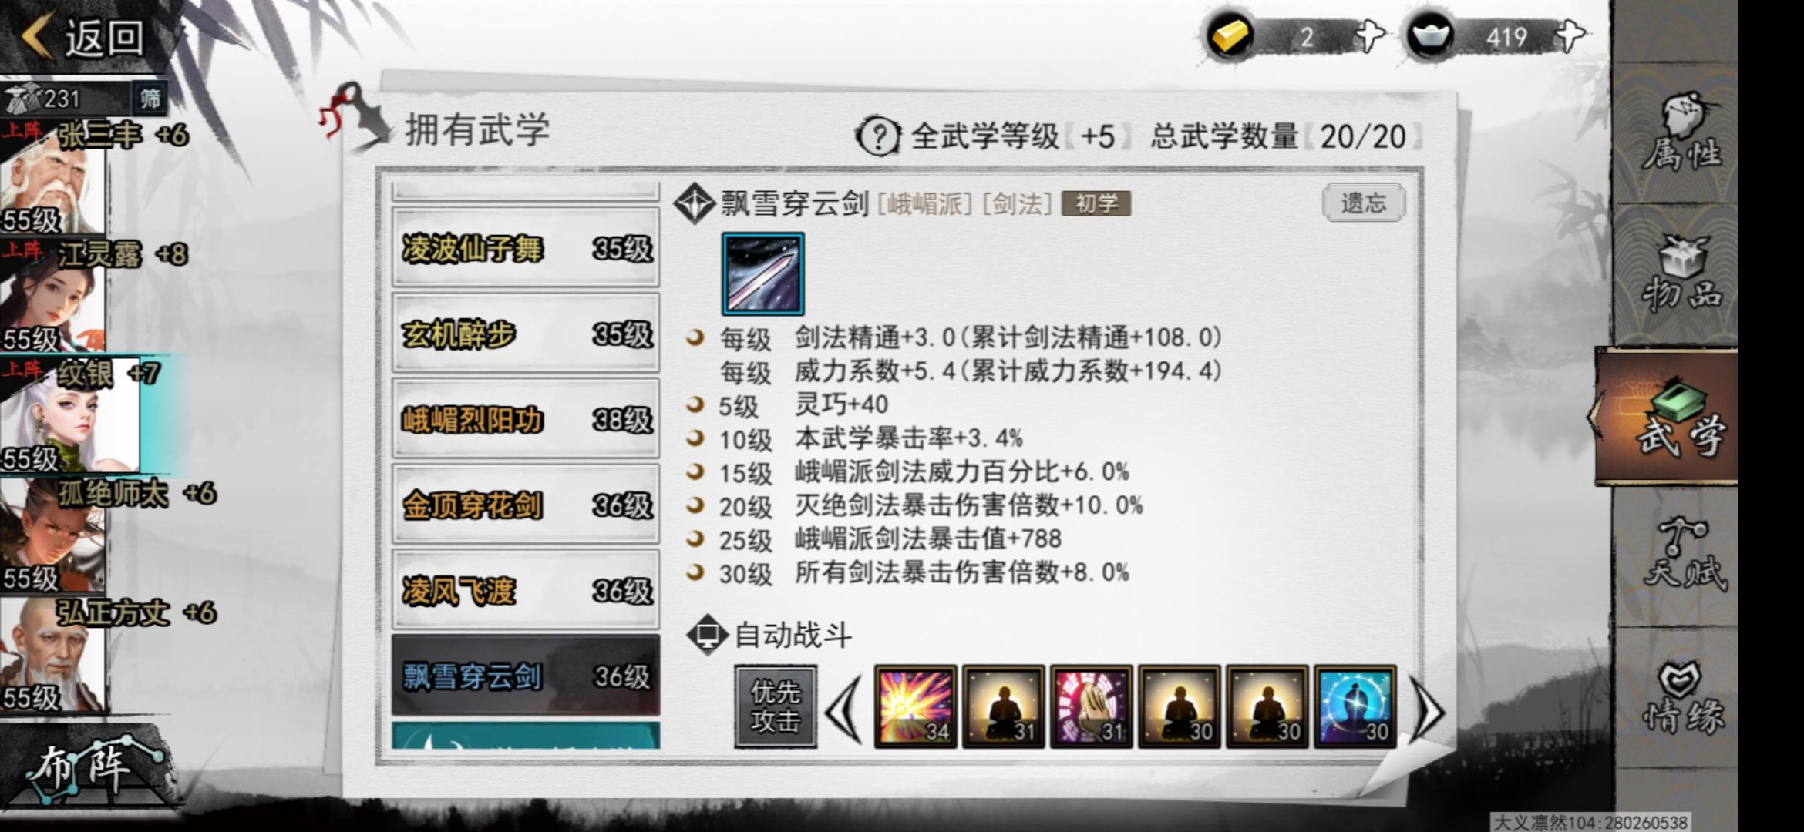The height and width of the screenshot is (832, 1804).
Task: Toggle the 优先攻击 priority attack setting
Action: coord(776,707)
